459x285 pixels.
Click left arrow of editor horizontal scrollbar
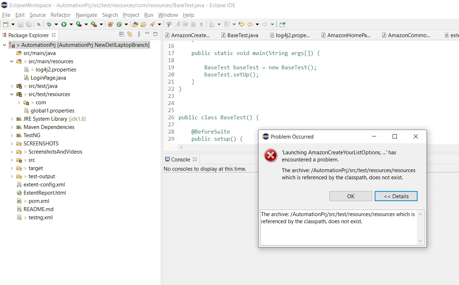coord(181,147)
